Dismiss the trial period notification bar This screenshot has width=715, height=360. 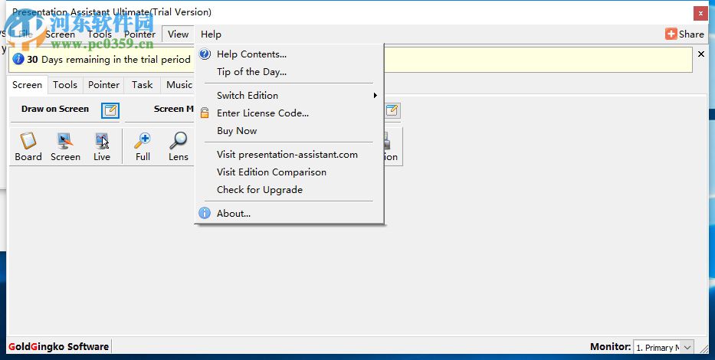[x=701, y=54]
